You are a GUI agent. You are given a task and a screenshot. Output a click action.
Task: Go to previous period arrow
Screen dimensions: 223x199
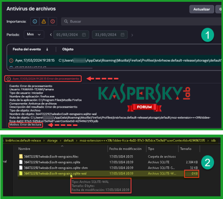(51, 35)
